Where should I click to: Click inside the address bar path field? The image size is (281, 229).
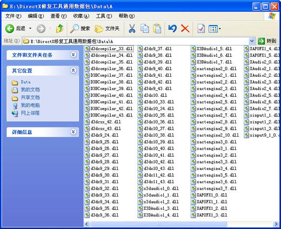click(136, 41)
